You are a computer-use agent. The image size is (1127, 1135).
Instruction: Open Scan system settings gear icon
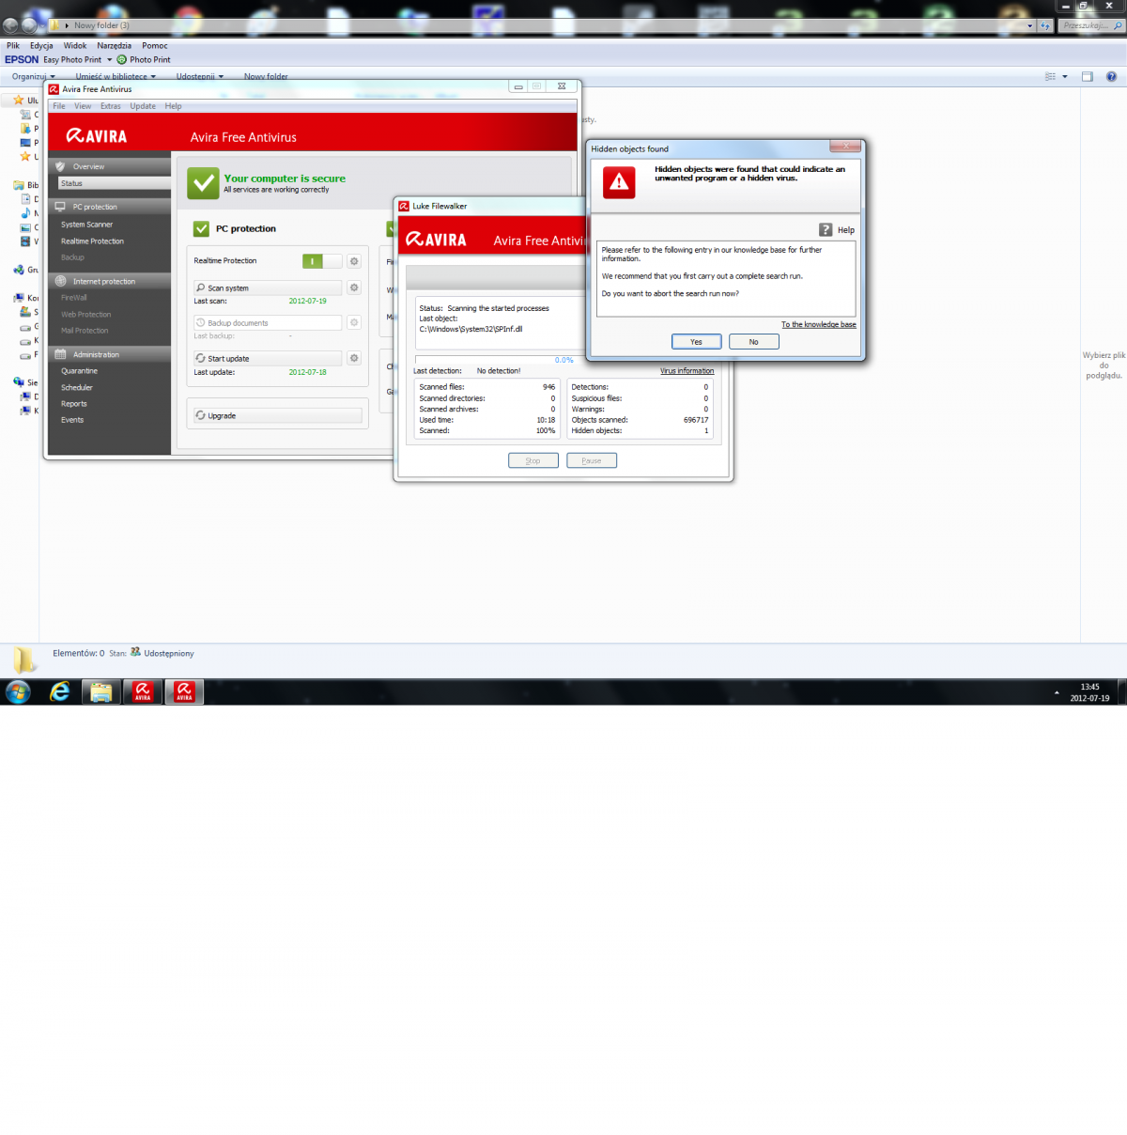point(354,288)
